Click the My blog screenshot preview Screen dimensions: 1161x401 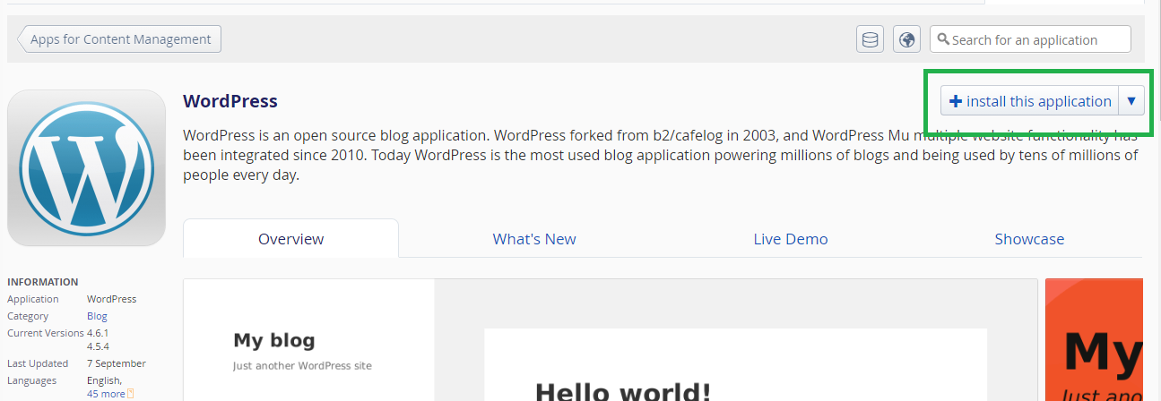point(610,340)
